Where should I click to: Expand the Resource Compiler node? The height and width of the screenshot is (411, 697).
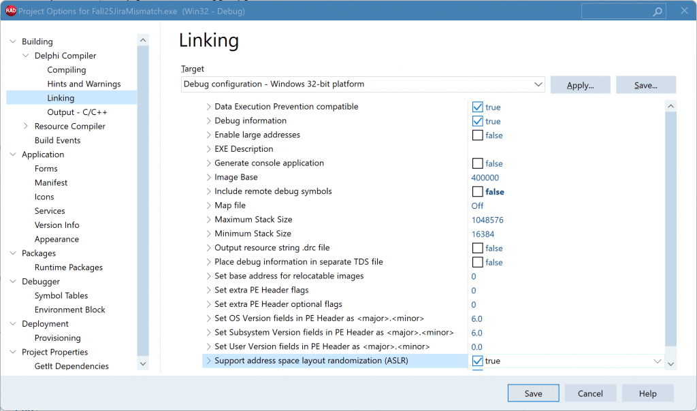(26, 126)
